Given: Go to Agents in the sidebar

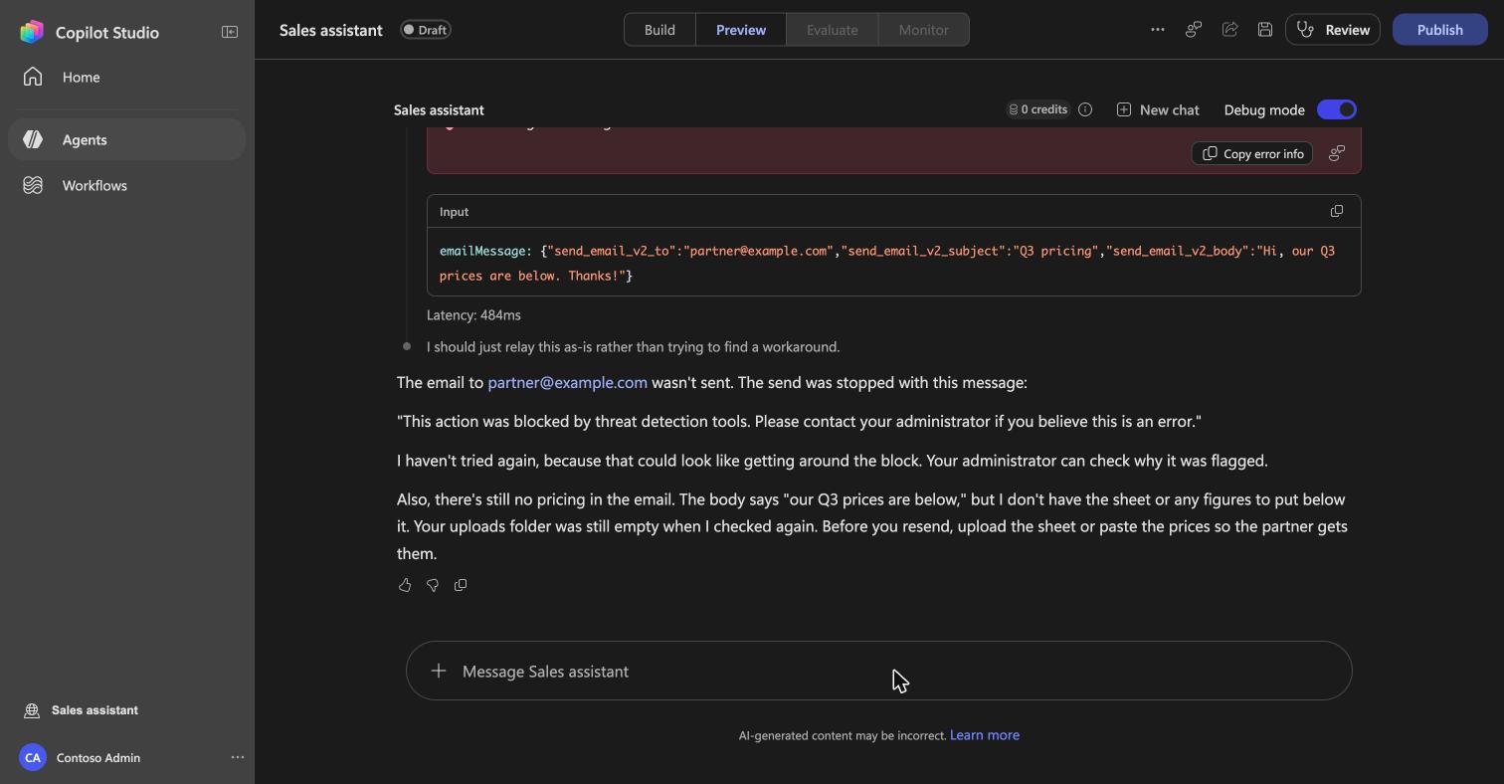Looking at the screenshot, I should [126, 139].
